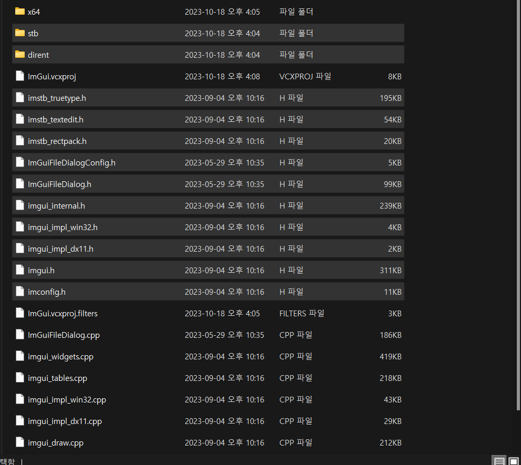Click the imstb_rectpack.h file icon
This screenshot has height=465, width=521.
coord(20,141)
